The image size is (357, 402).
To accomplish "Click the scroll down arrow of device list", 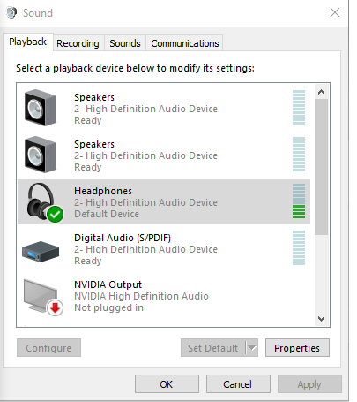I will (x=321, y=319).
